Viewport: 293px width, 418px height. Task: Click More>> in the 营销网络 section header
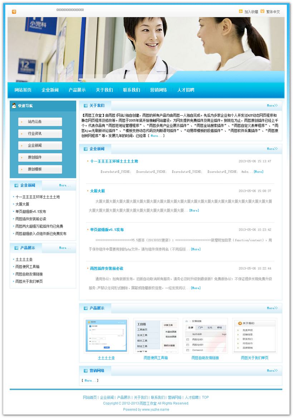click(x=272, y=370)
